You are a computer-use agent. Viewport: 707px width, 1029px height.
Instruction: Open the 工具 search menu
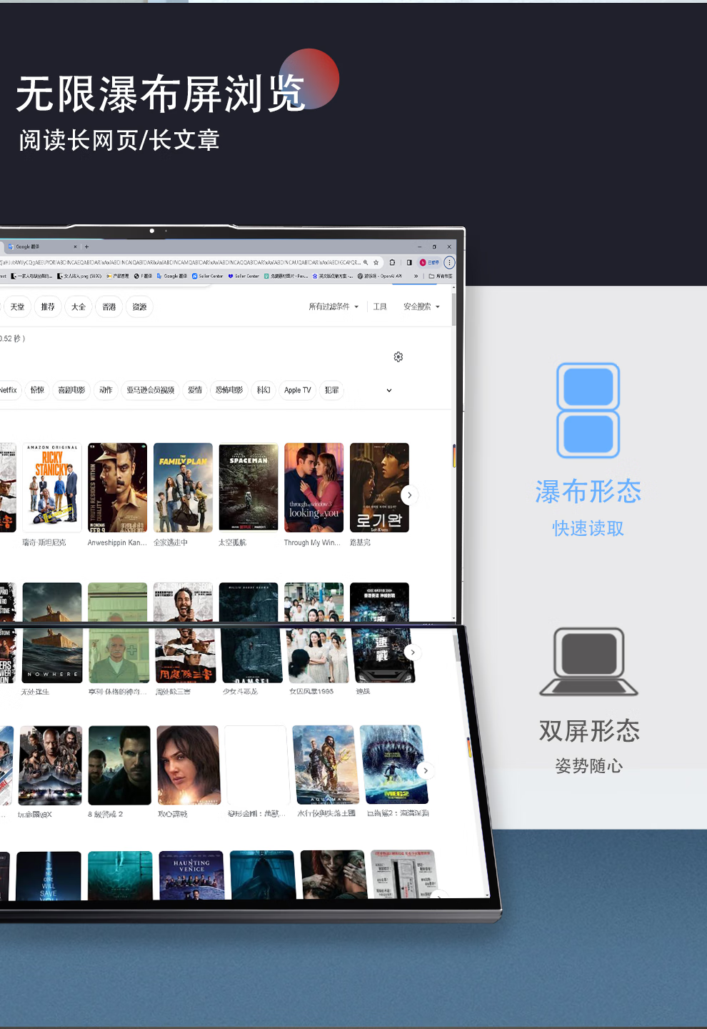click(380, 307)
